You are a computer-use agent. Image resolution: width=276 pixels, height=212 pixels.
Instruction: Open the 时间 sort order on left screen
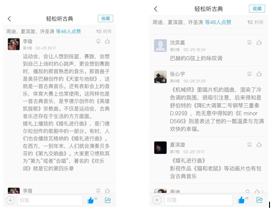pos(104,31)
